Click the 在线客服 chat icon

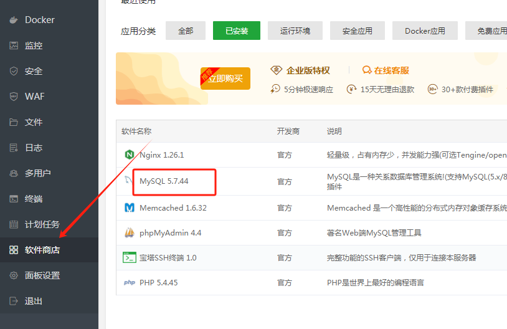click(367, 70)
